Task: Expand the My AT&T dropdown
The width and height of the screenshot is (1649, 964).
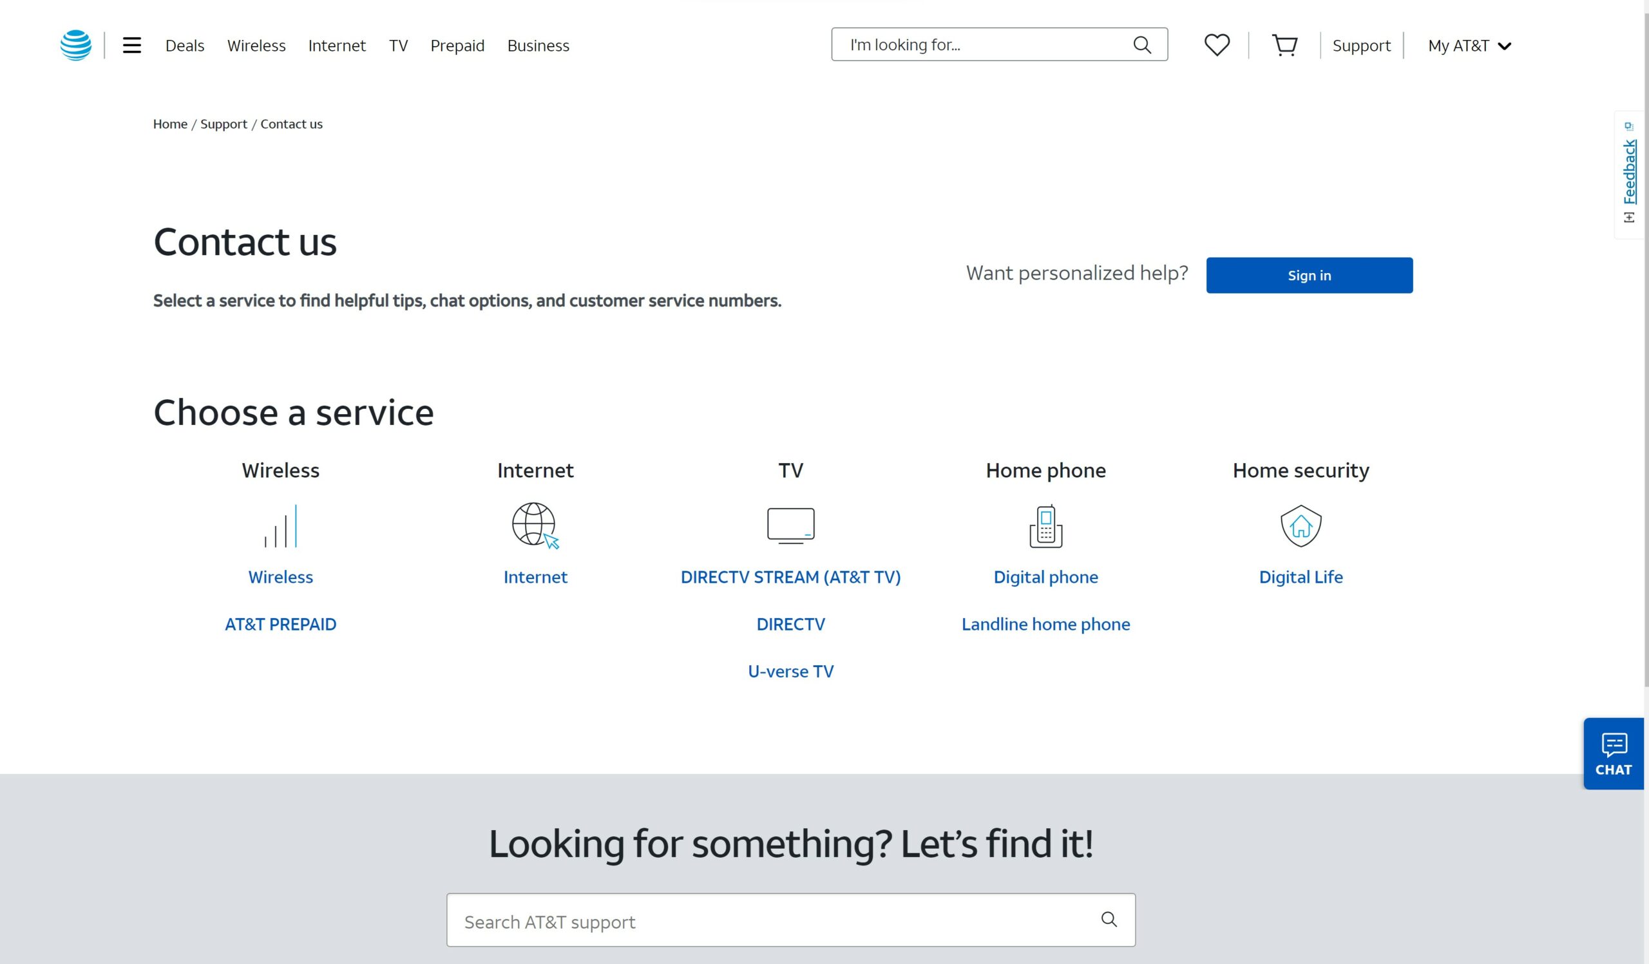Action: [x=1470, y=46]
